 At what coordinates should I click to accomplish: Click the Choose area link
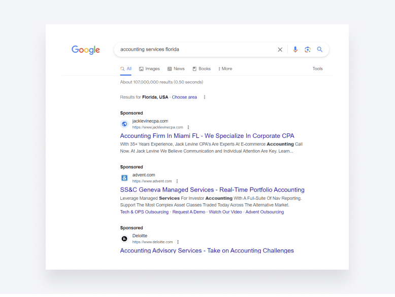[184, 97]
